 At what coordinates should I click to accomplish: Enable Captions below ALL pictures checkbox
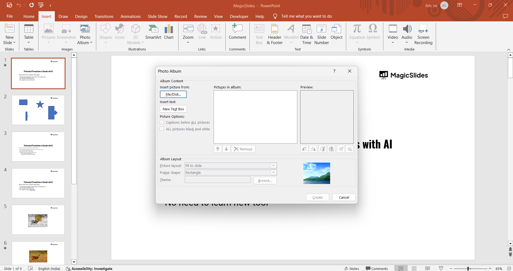pyautogui.click(x=162, y=122)
